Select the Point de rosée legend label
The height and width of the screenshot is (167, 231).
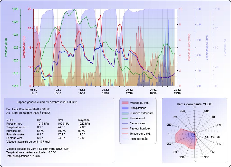pos(139,139)
